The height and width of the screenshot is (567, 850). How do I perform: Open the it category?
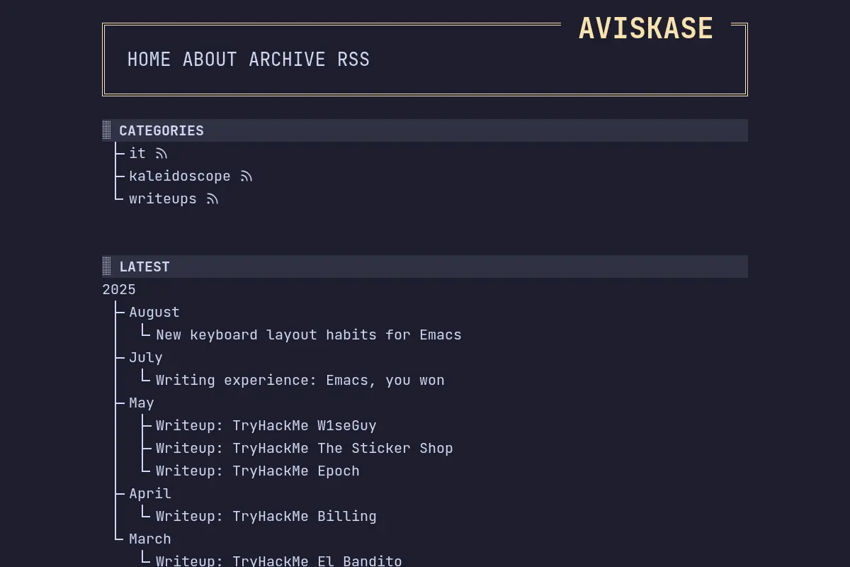[x=137, y=153]
